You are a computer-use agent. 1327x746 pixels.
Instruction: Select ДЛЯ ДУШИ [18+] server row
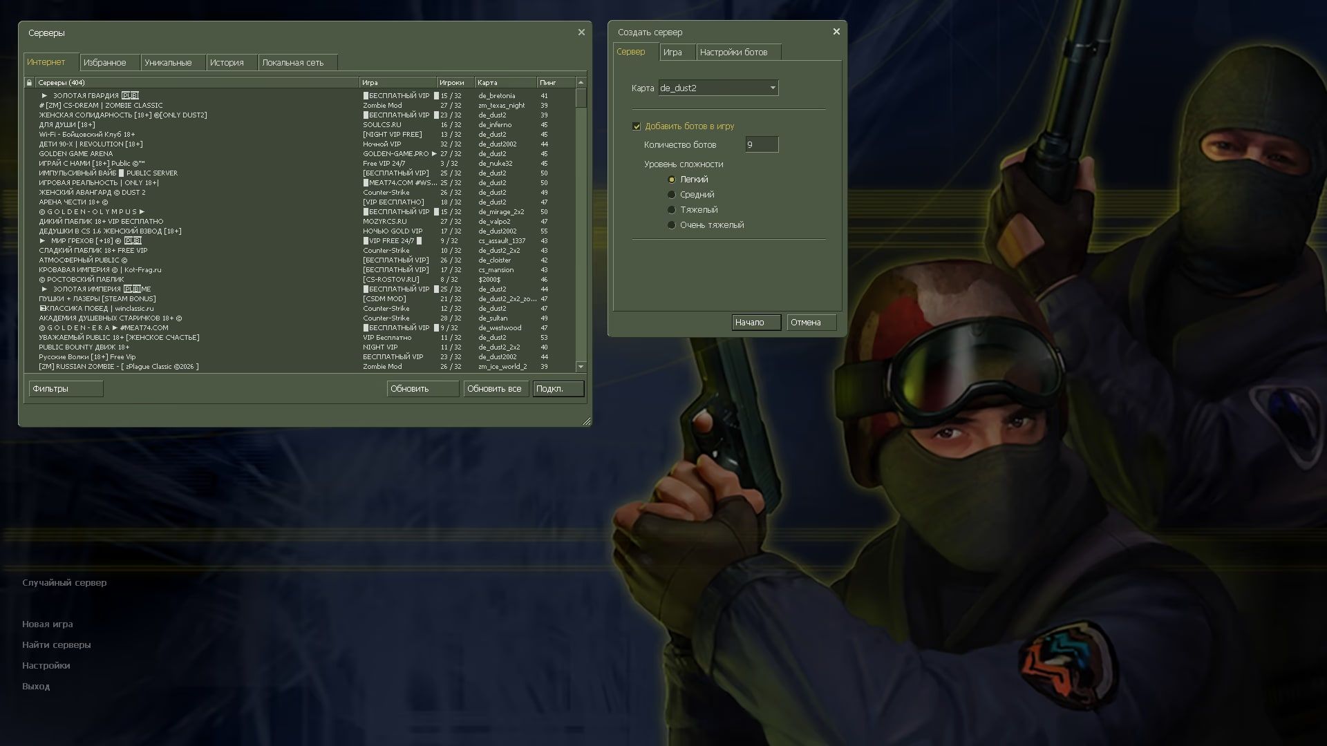[299, 125]
